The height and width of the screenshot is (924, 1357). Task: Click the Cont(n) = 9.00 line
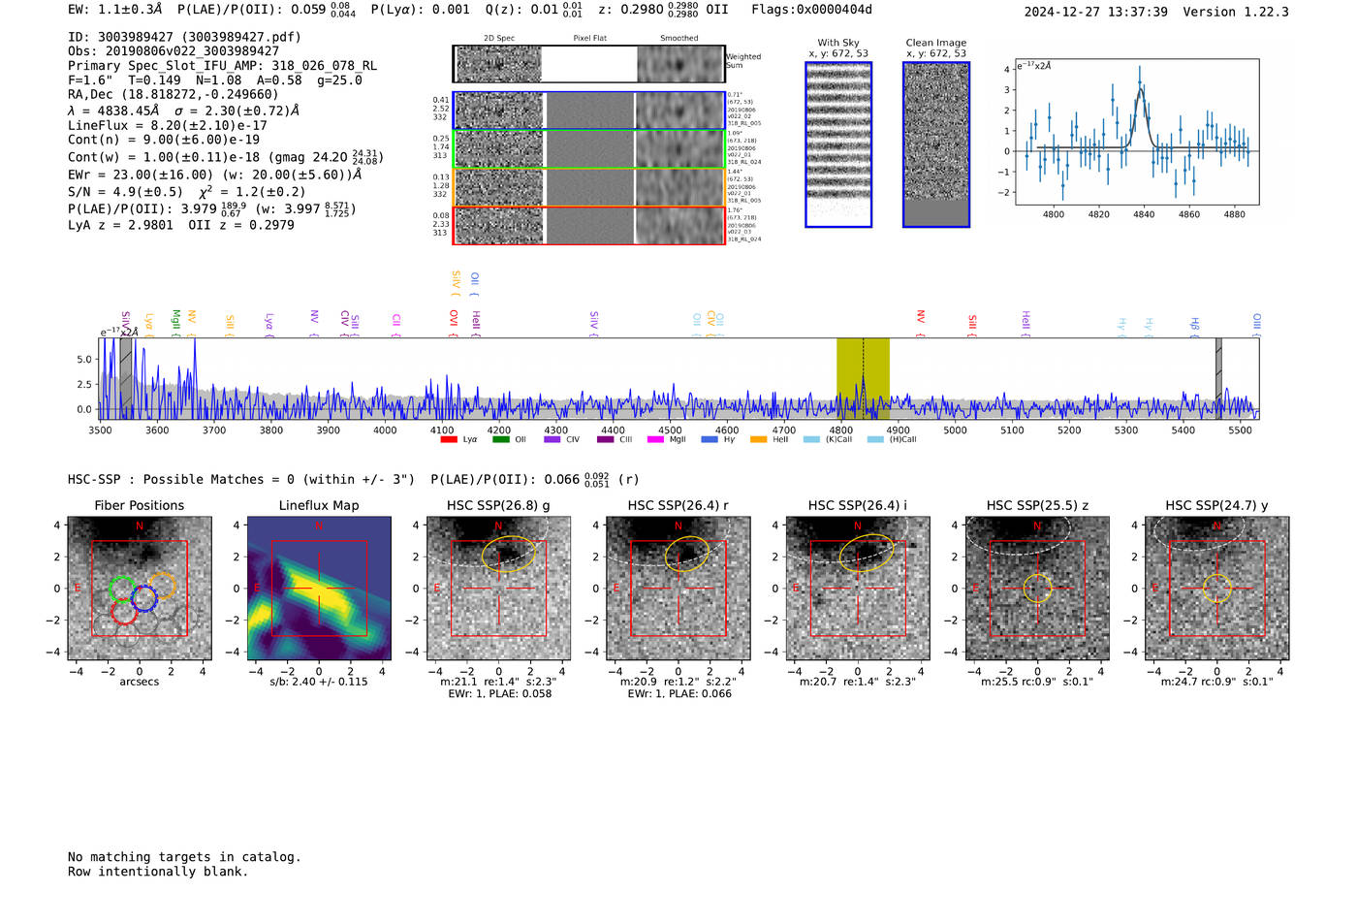click(x=164, y=140)
